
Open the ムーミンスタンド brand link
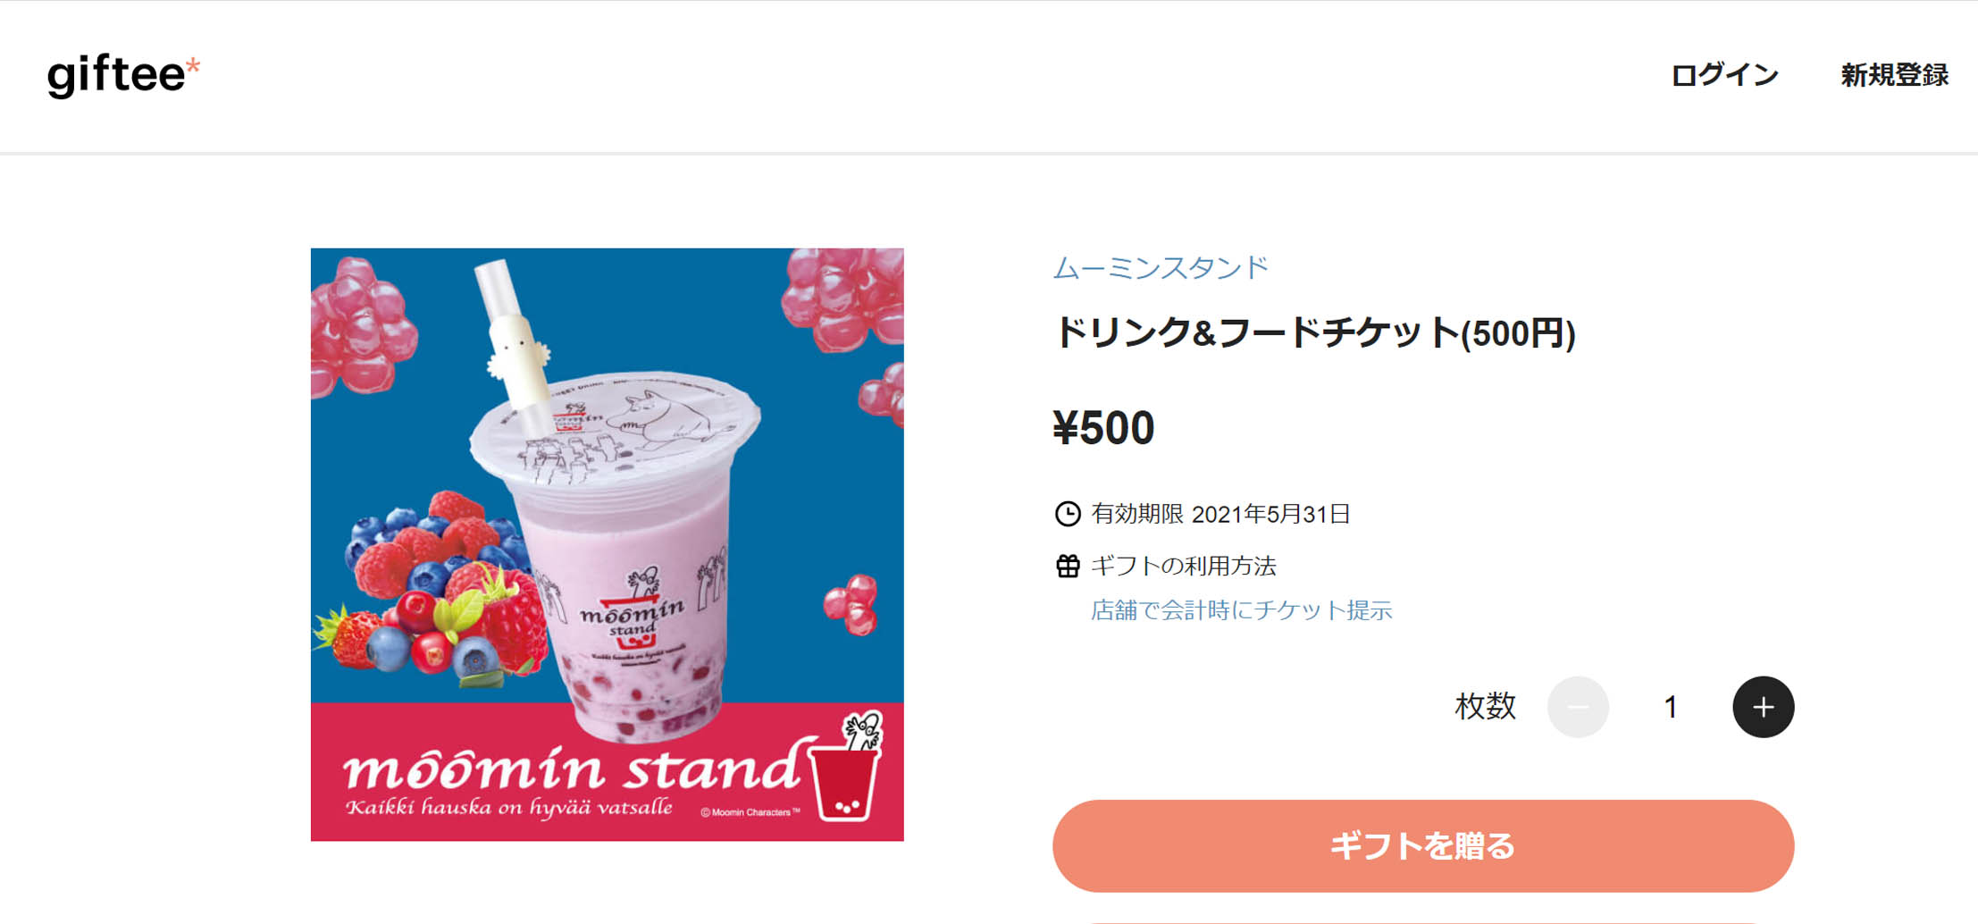(1161, 267)
